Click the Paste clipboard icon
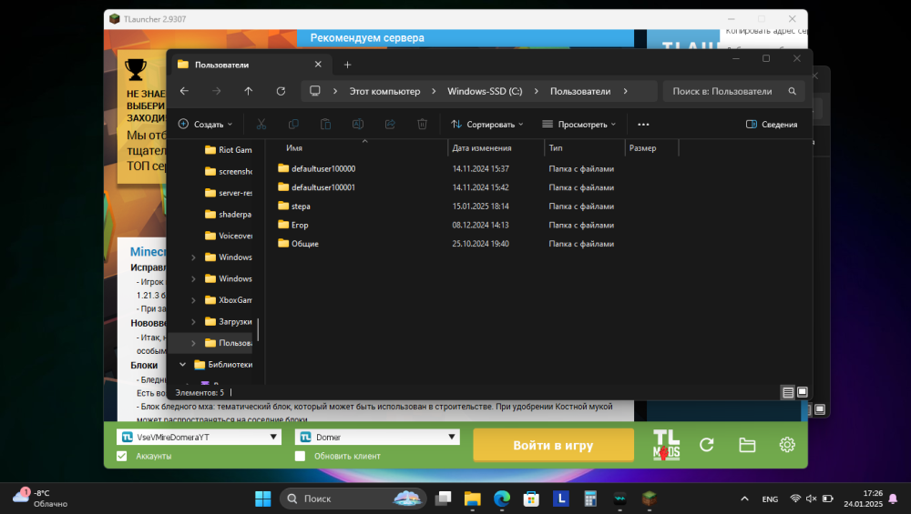The image size is (911, 514). tap(325, 124)
